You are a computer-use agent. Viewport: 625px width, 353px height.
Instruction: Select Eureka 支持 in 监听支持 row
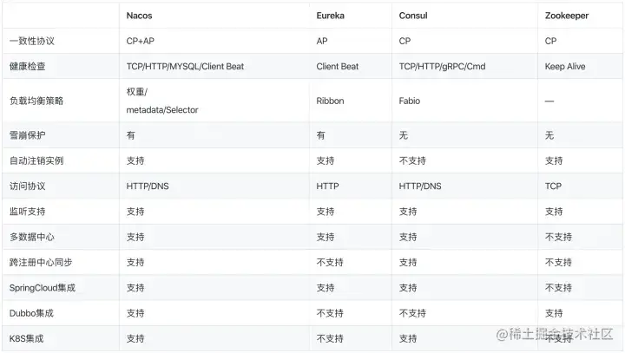tap(326, 212)
